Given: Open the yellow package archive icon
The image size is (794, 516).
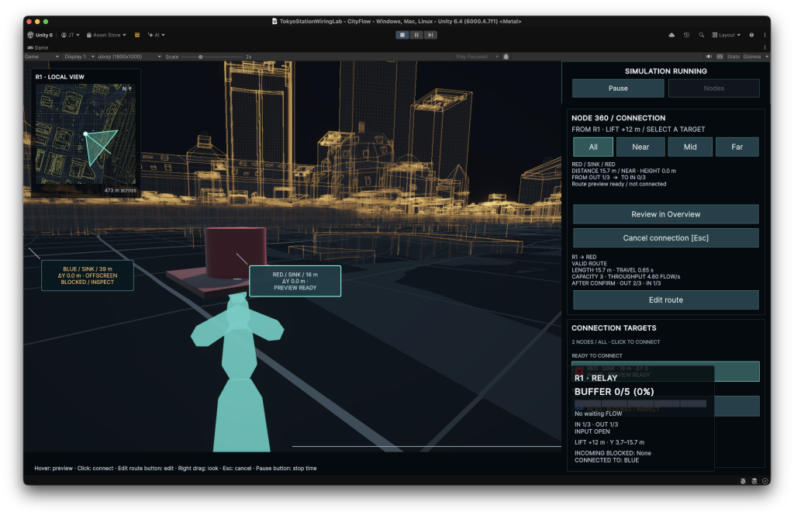Looking at the screenshot, I should 137,35.
